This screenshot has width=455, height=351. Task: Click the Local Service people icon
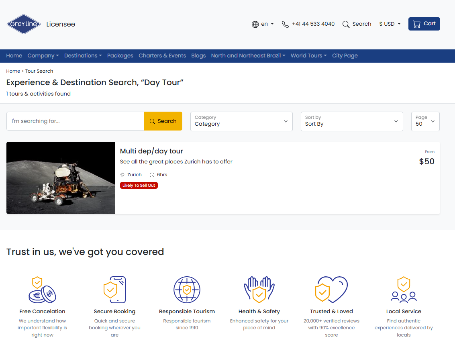404,290
